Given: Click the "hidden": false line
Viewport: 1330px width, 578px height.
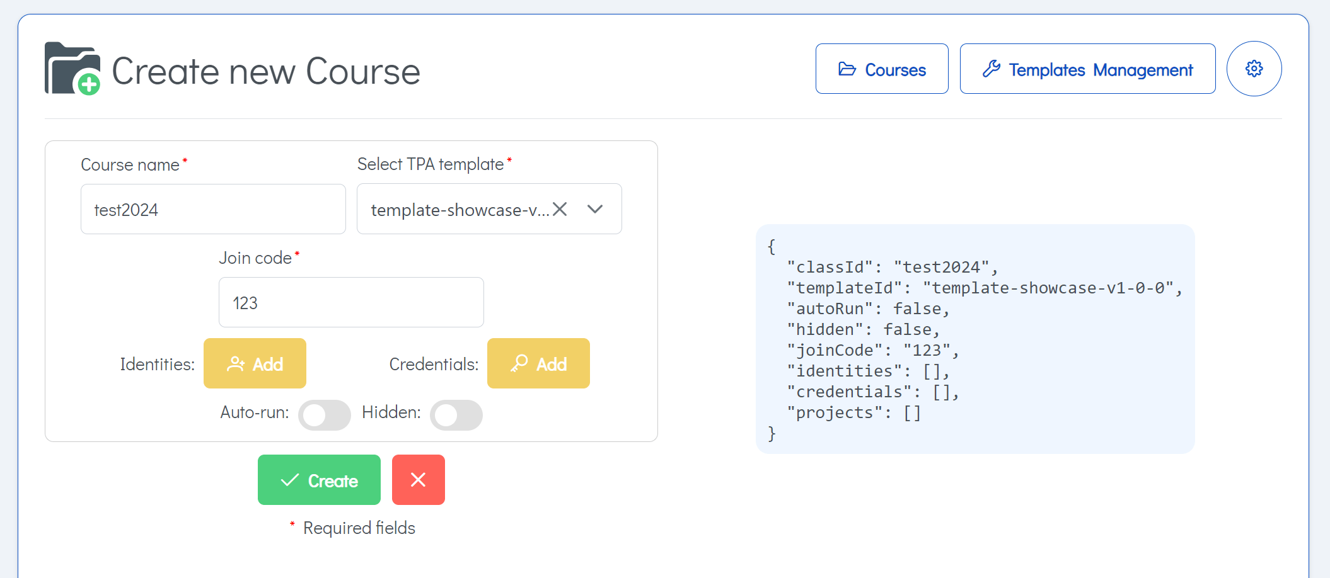Looking at the screenshot, I should click(864, 329).
